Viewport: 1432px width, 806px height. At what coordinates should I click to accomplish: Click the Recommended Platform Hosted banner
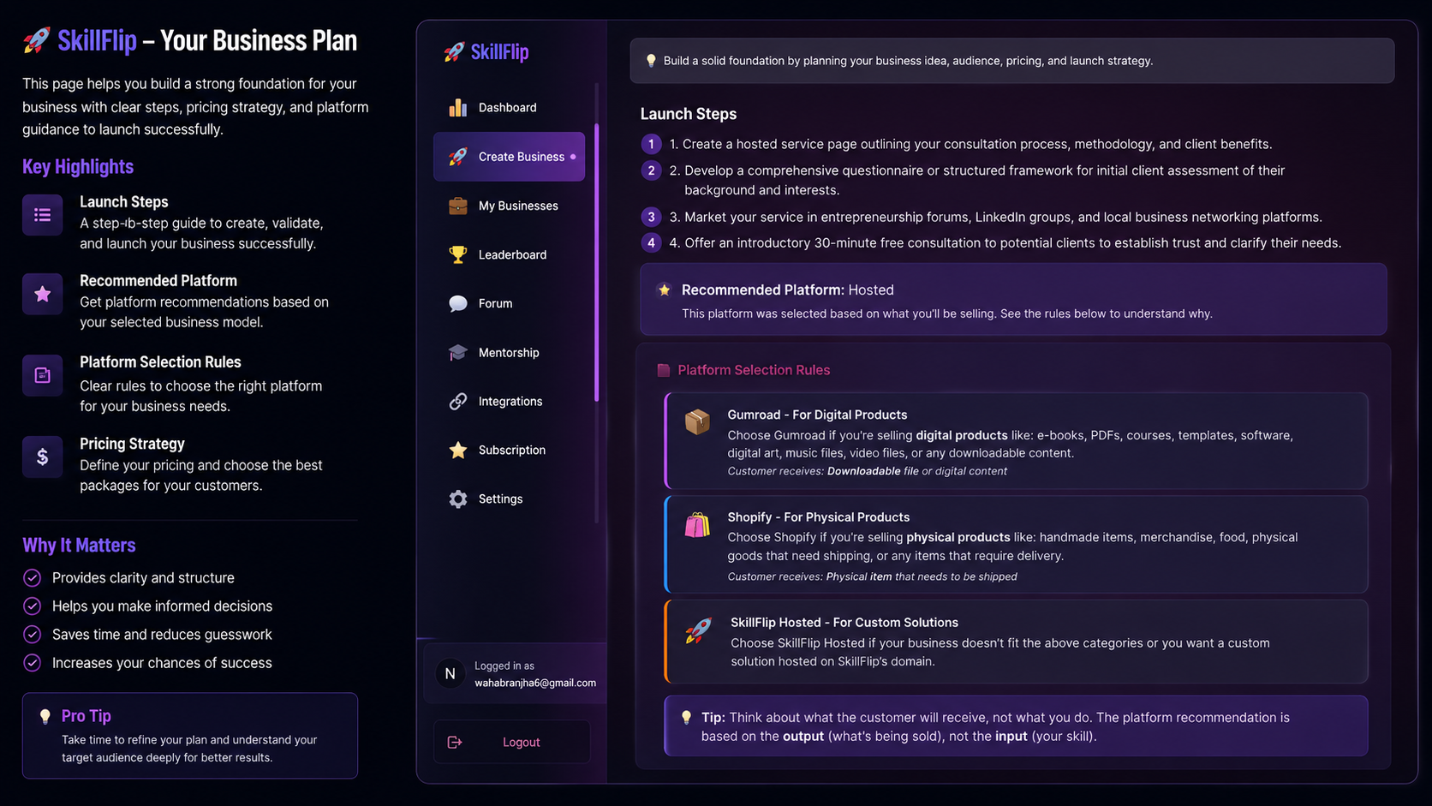click(x=1013, y=299)
